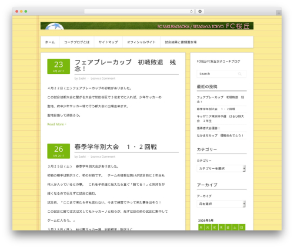This screenshot has height=248, width=294.
Task: Click the macOS yellow minimize window button
Action: click(21, 12)
